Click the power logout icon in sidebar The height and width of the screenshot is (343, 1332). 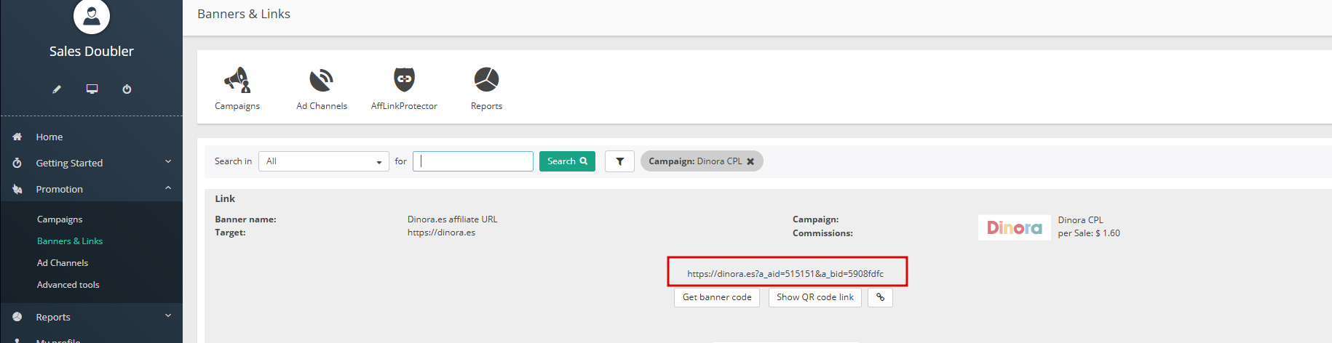[x=127, y=89]
